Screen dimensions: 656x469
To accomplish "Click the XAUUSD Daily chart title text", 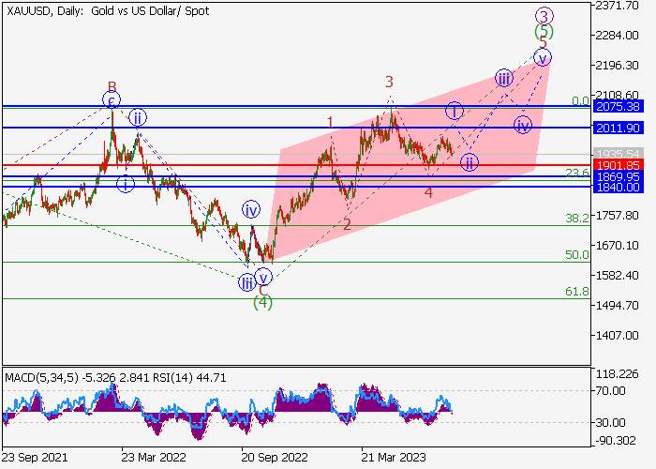I will coord(108,11).
